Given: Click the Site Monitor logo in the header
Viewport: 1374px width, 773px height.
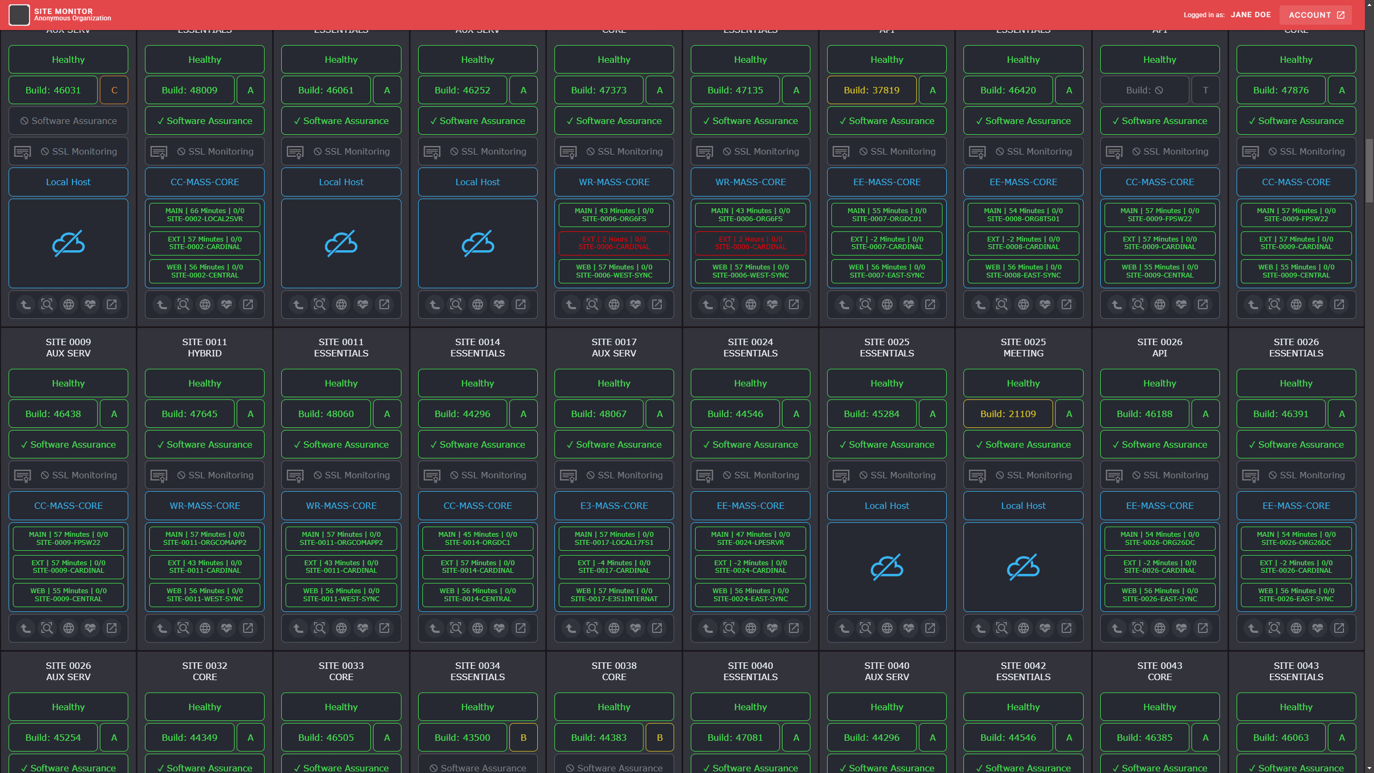Looking at the screenshot, I should tap(19, 14).
